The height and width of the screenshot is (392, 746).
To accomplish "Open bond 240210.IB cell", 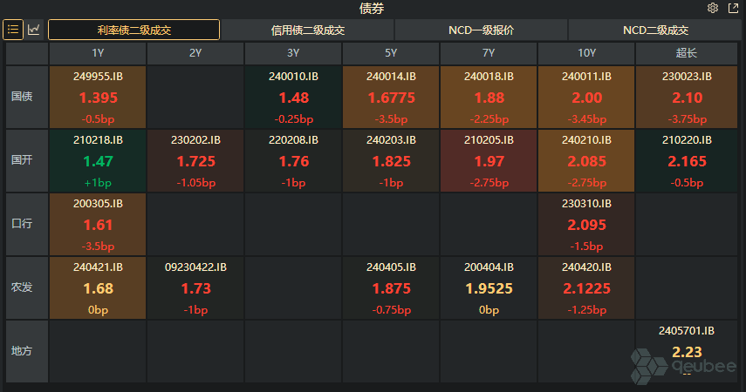I will coord(586,160).
